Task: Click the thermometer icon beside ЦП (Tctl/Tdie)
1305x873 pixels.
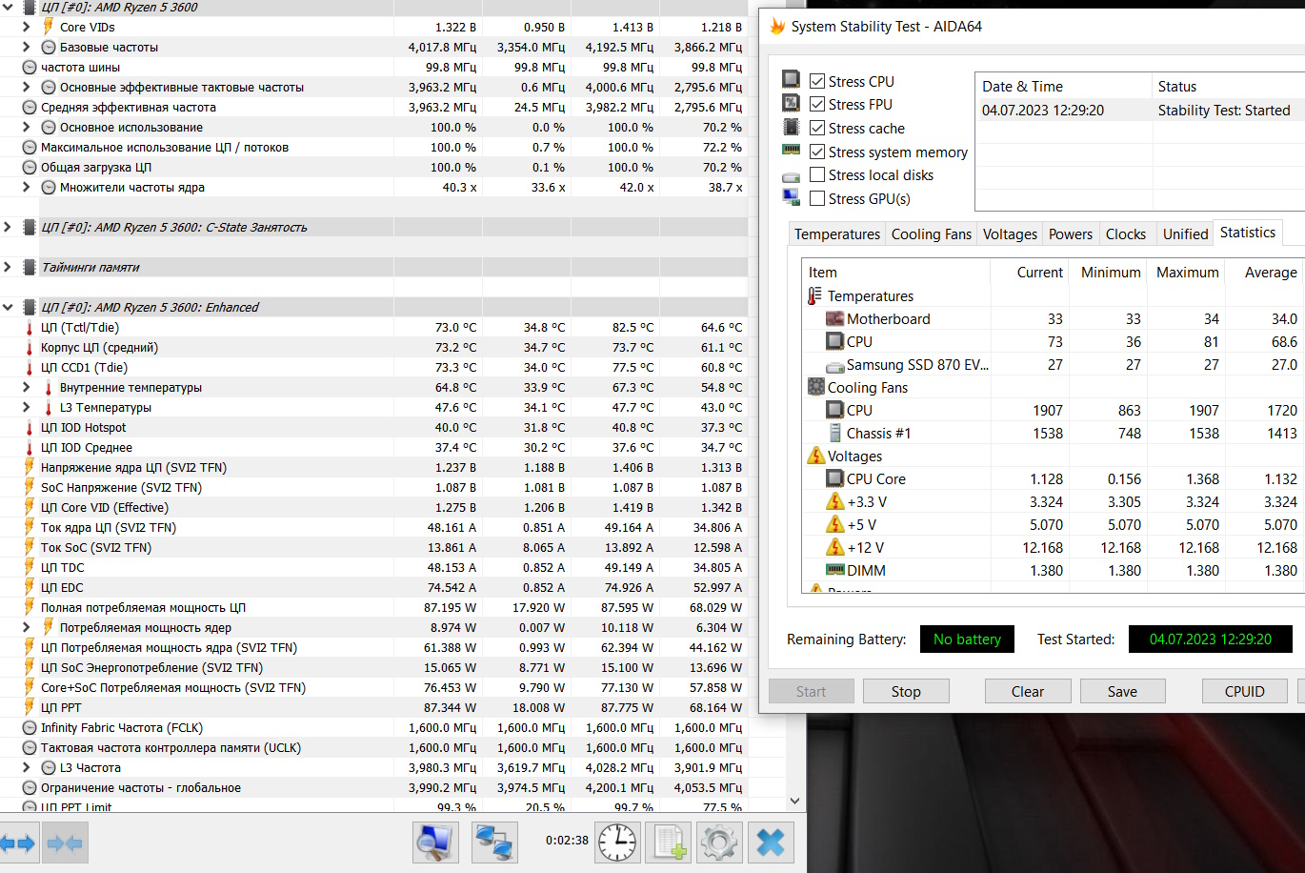Action: 30,327
